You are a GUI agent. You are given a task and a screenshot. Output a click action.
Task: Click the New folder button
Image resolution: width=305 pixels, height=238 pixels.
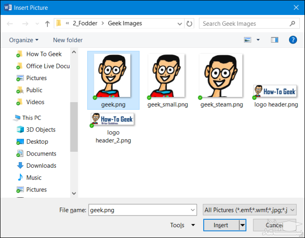pos(68,40)
